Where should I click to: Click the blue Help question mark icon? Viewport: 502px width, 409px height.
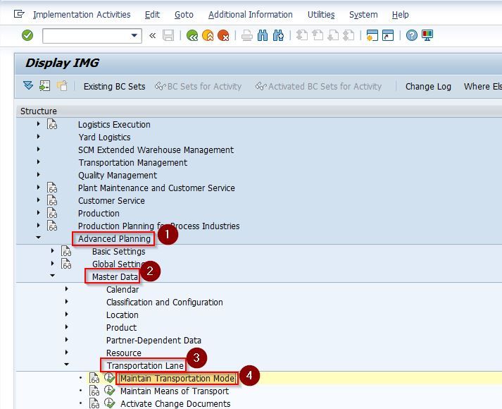point(412,35)
